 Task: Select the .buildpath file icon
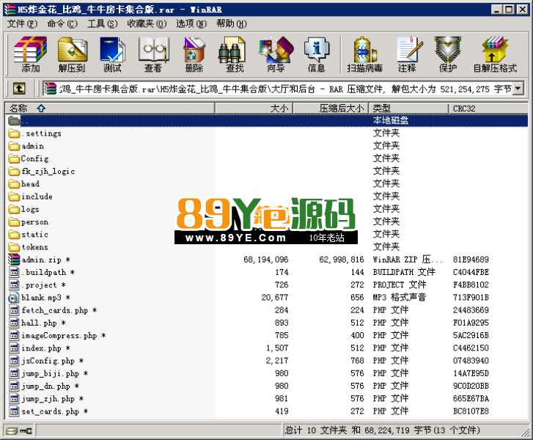(14, 272)
